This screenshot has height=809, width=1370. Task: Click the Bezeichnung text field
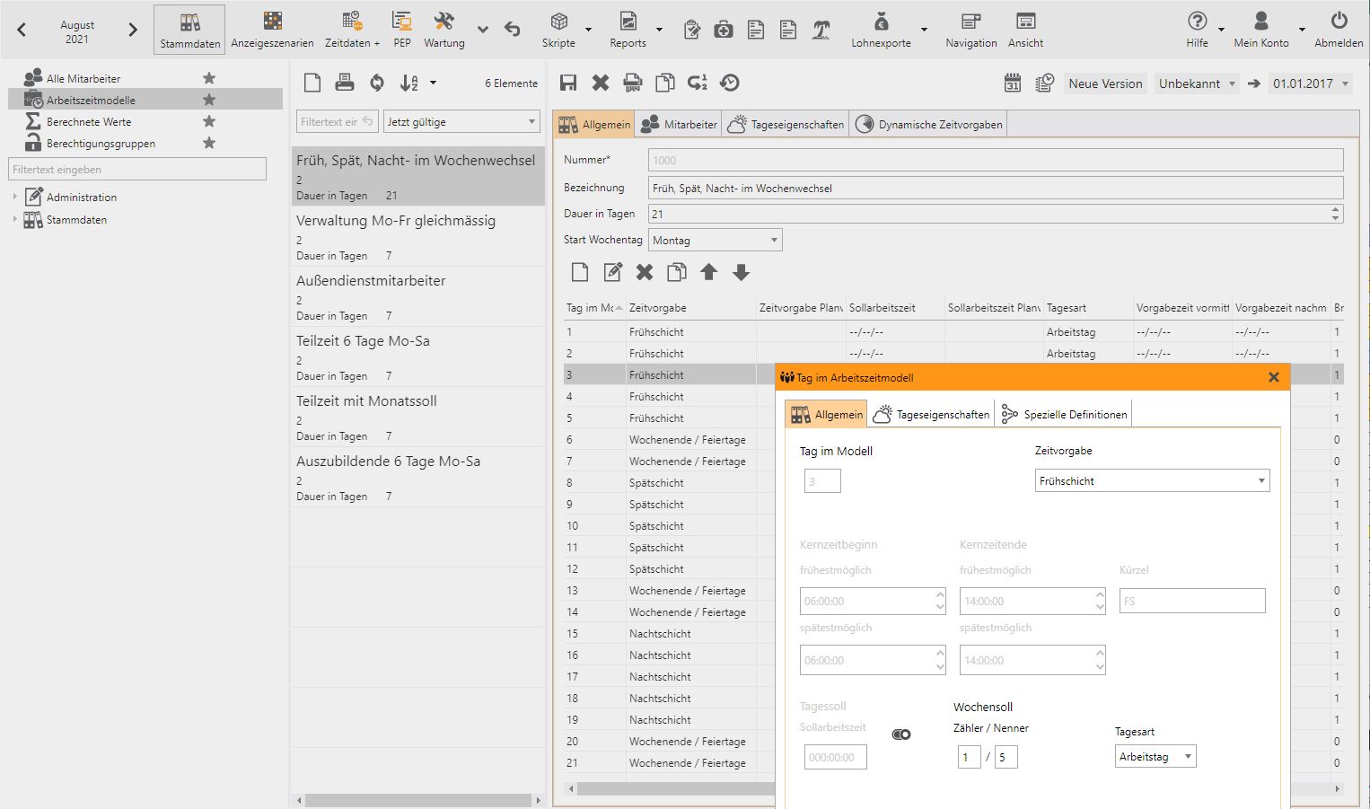(x=995, y=188)
